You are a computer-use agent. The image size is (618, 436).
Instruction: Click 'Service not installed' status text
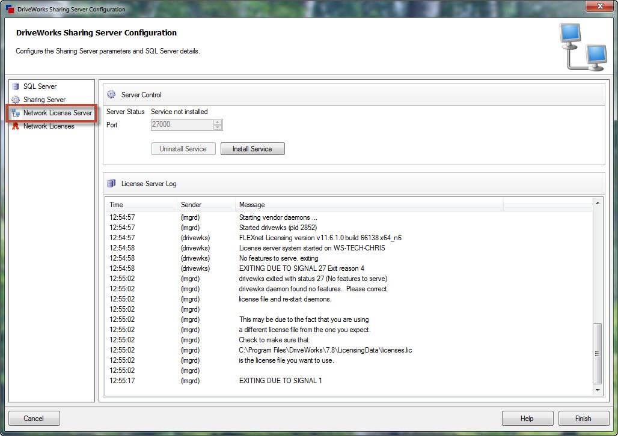pyautogui.click(x=179, y=112)
